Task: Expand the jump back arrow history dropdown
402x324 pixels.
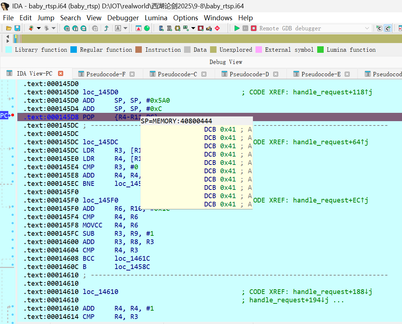Action: coord(39,28)
